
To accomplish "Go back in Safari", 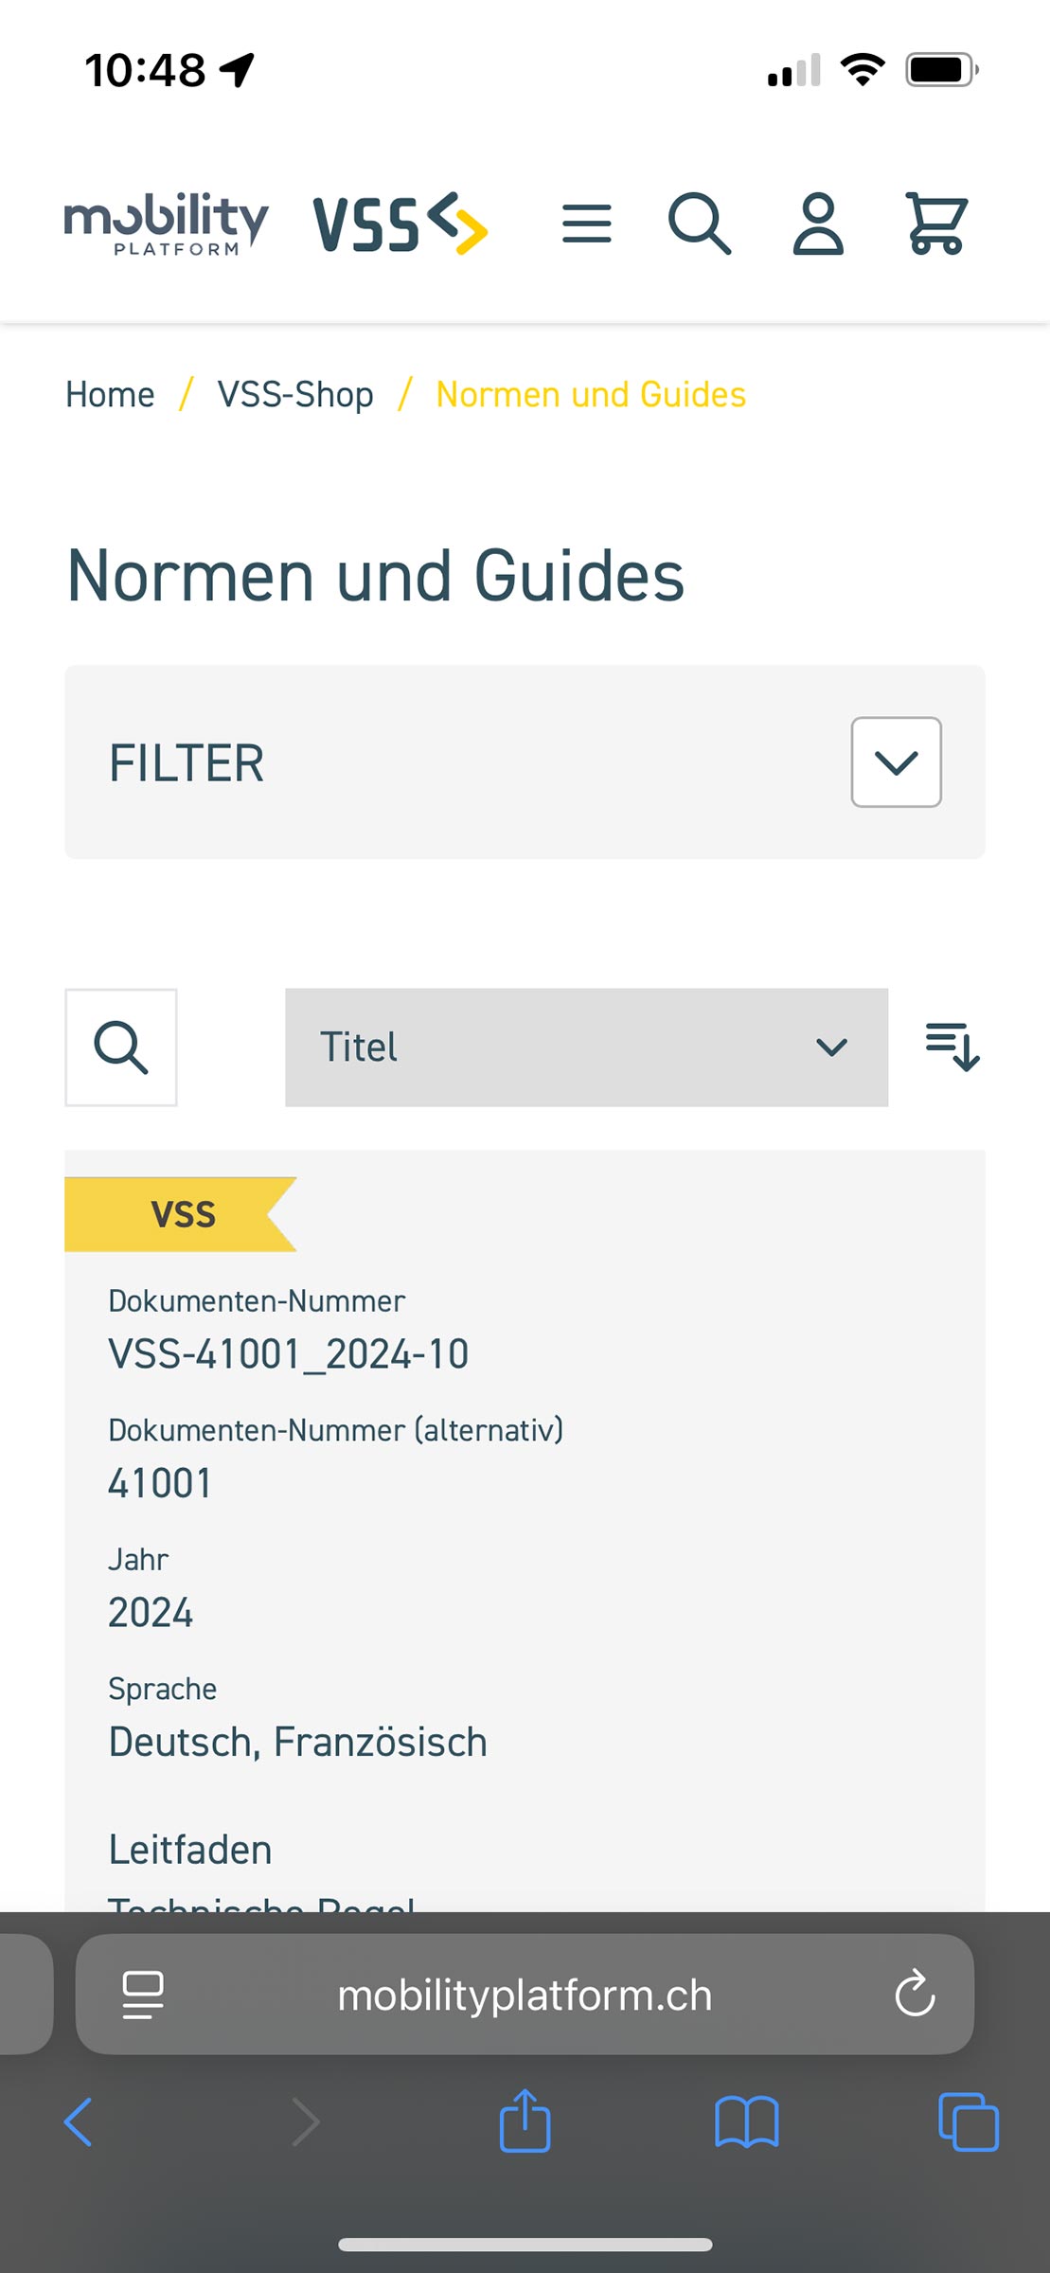I will point(79,2121).
